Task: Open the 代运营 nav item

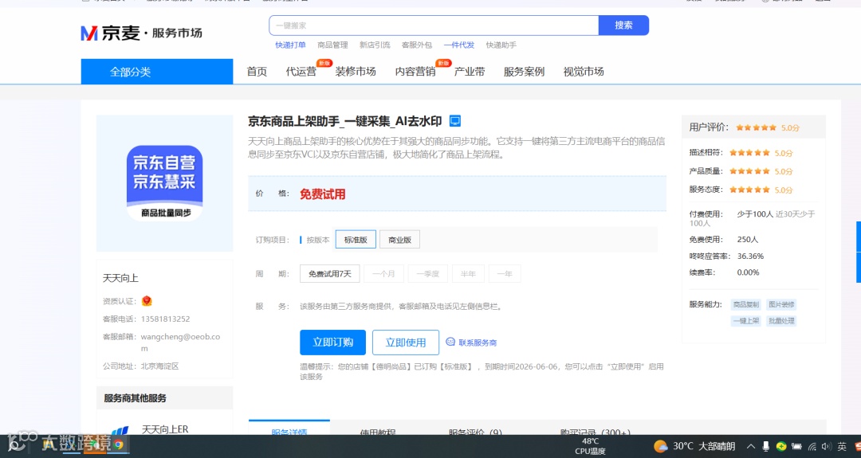Action: pyautogui.click(x=301, y=72)
